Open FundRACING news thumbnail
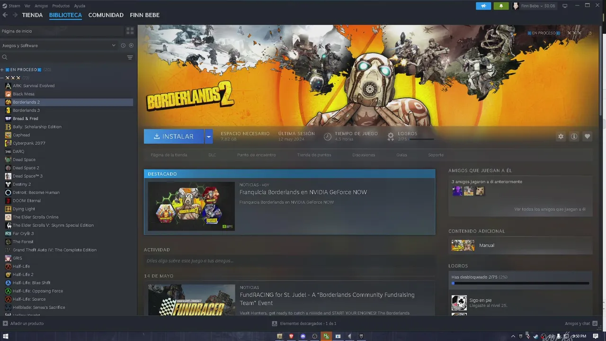This screenshot has height=341, width=606. [x=191, y=300]
